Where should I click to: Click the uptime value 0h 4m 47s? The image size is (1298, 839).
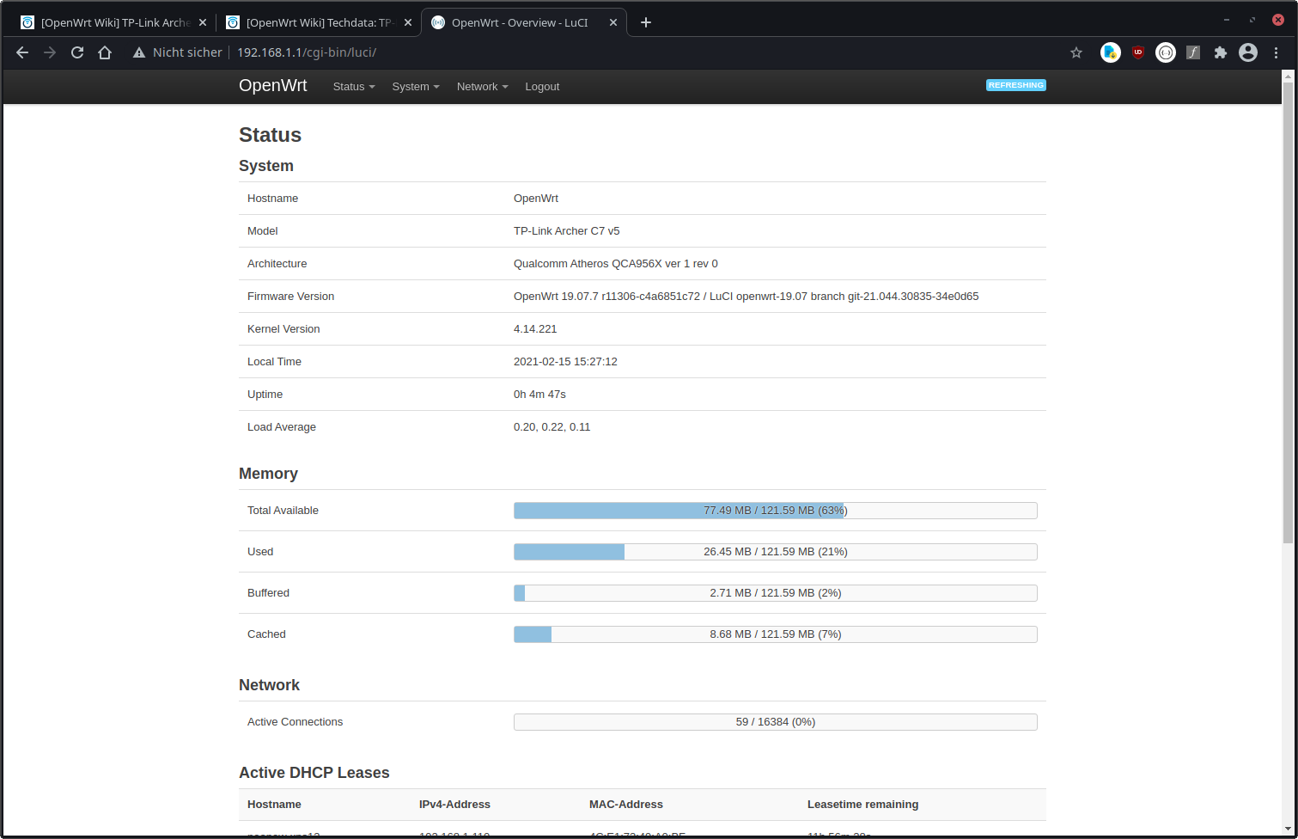539,395
